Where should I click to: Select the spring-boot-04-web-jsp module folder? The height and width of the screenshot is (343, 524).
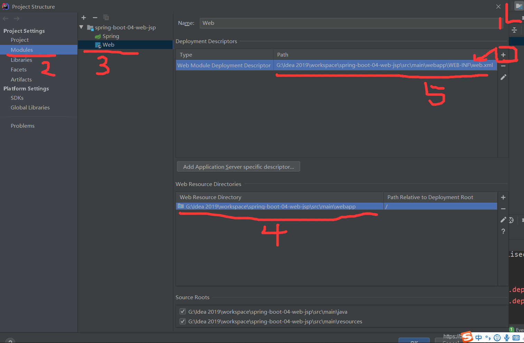click(x=122, y=28)
